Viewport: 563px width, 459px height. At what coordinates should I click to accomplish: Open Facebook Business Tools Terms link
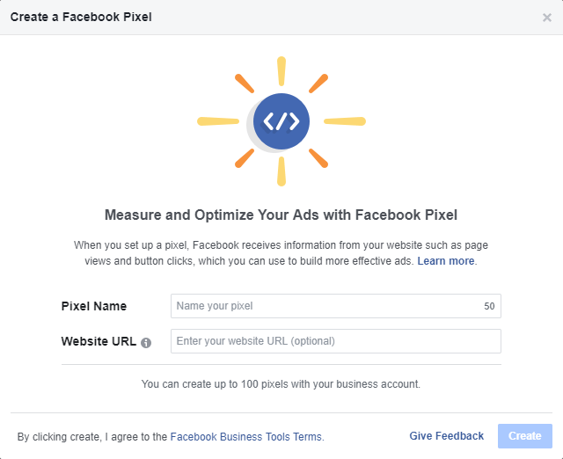(x=246, y=436)
